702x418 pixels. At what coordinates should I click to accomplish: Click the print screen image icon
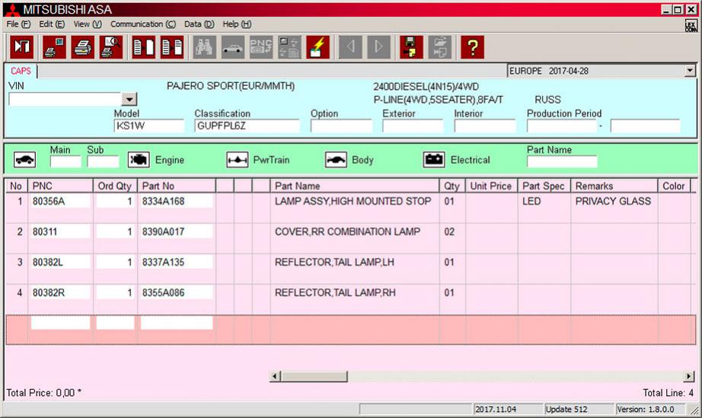(x=54, y=47)
